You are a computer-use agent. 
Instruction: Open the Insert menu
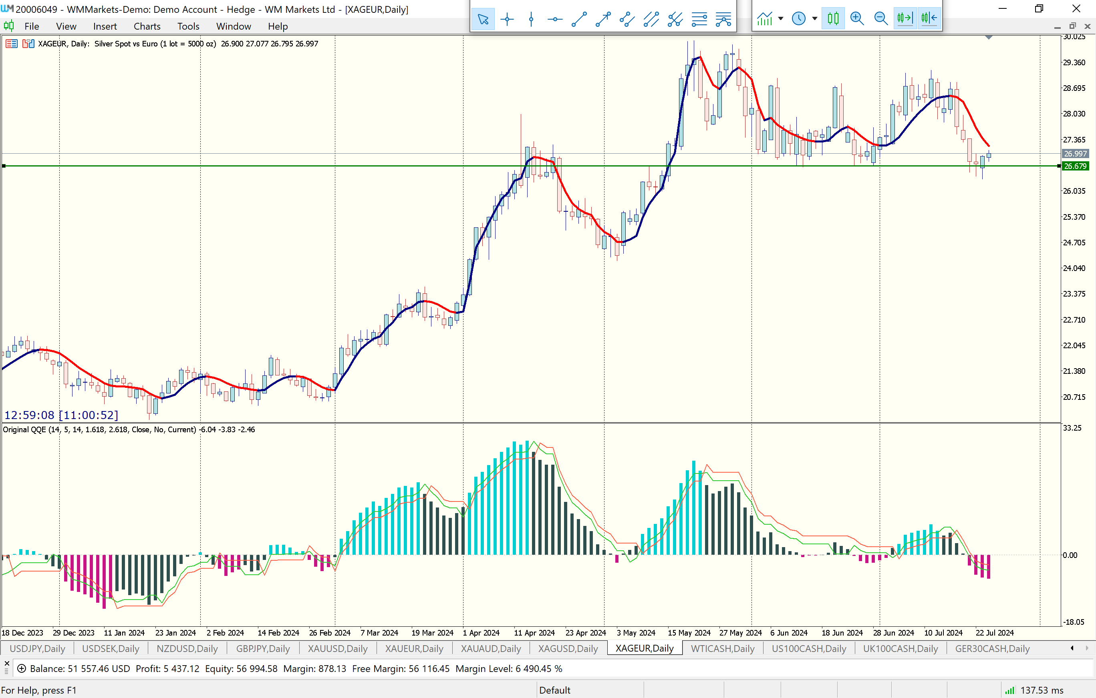pyautogui.click(x=105, y=26)
